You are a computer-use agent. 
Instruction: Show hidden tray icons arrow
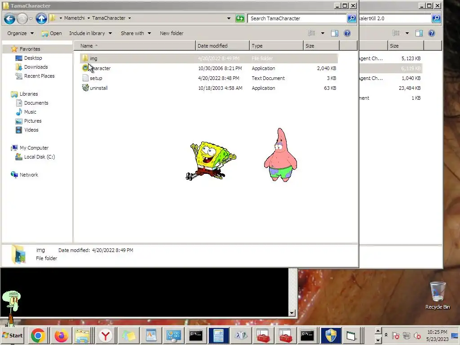pyautogui.click(x=386, y=335)
